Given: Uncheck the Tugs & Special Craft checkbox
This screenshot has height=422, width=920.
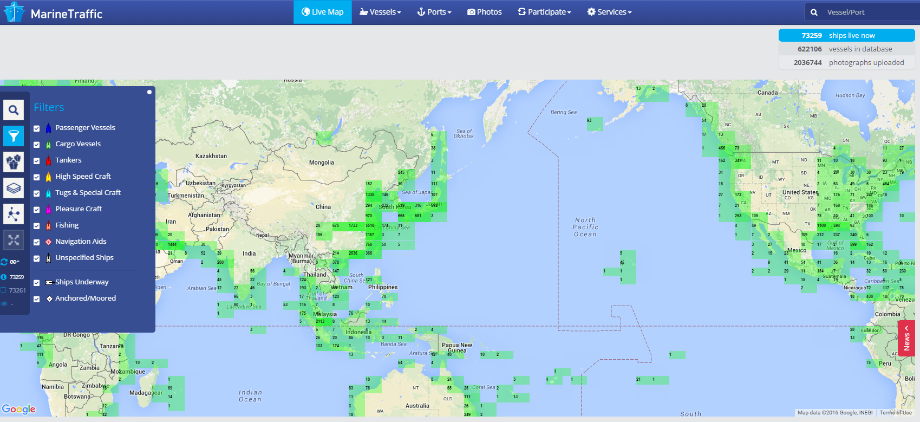Looking at the screenshot, I should pos(37,193).
